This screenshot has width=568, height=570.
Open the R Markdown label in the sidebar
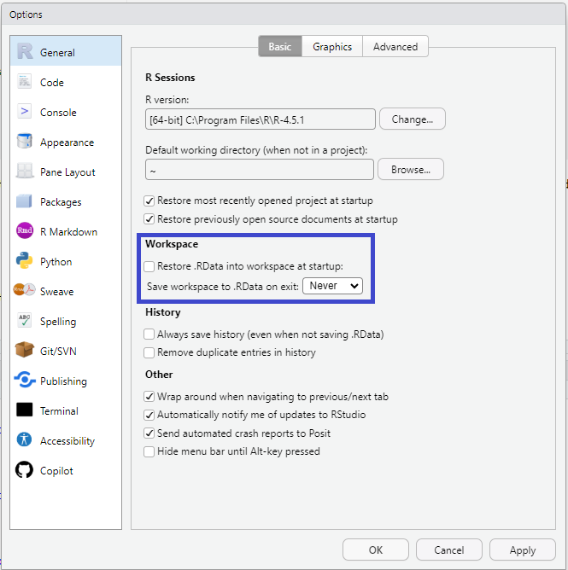pyautogui.click(x=69, y=232)
